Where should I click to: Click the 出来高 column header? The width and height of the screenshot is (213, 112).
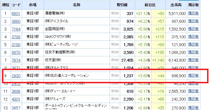pyautogui.click(x=176, y=5)
